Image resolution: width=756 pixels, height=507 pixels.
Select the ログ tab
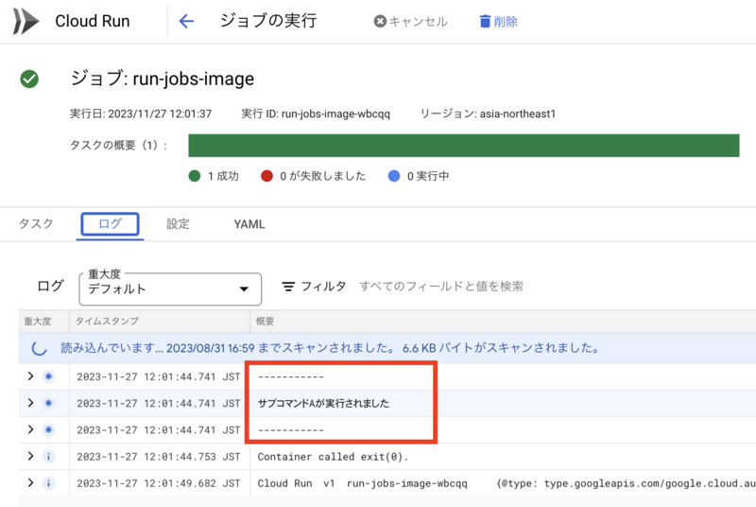pos(110,224)
